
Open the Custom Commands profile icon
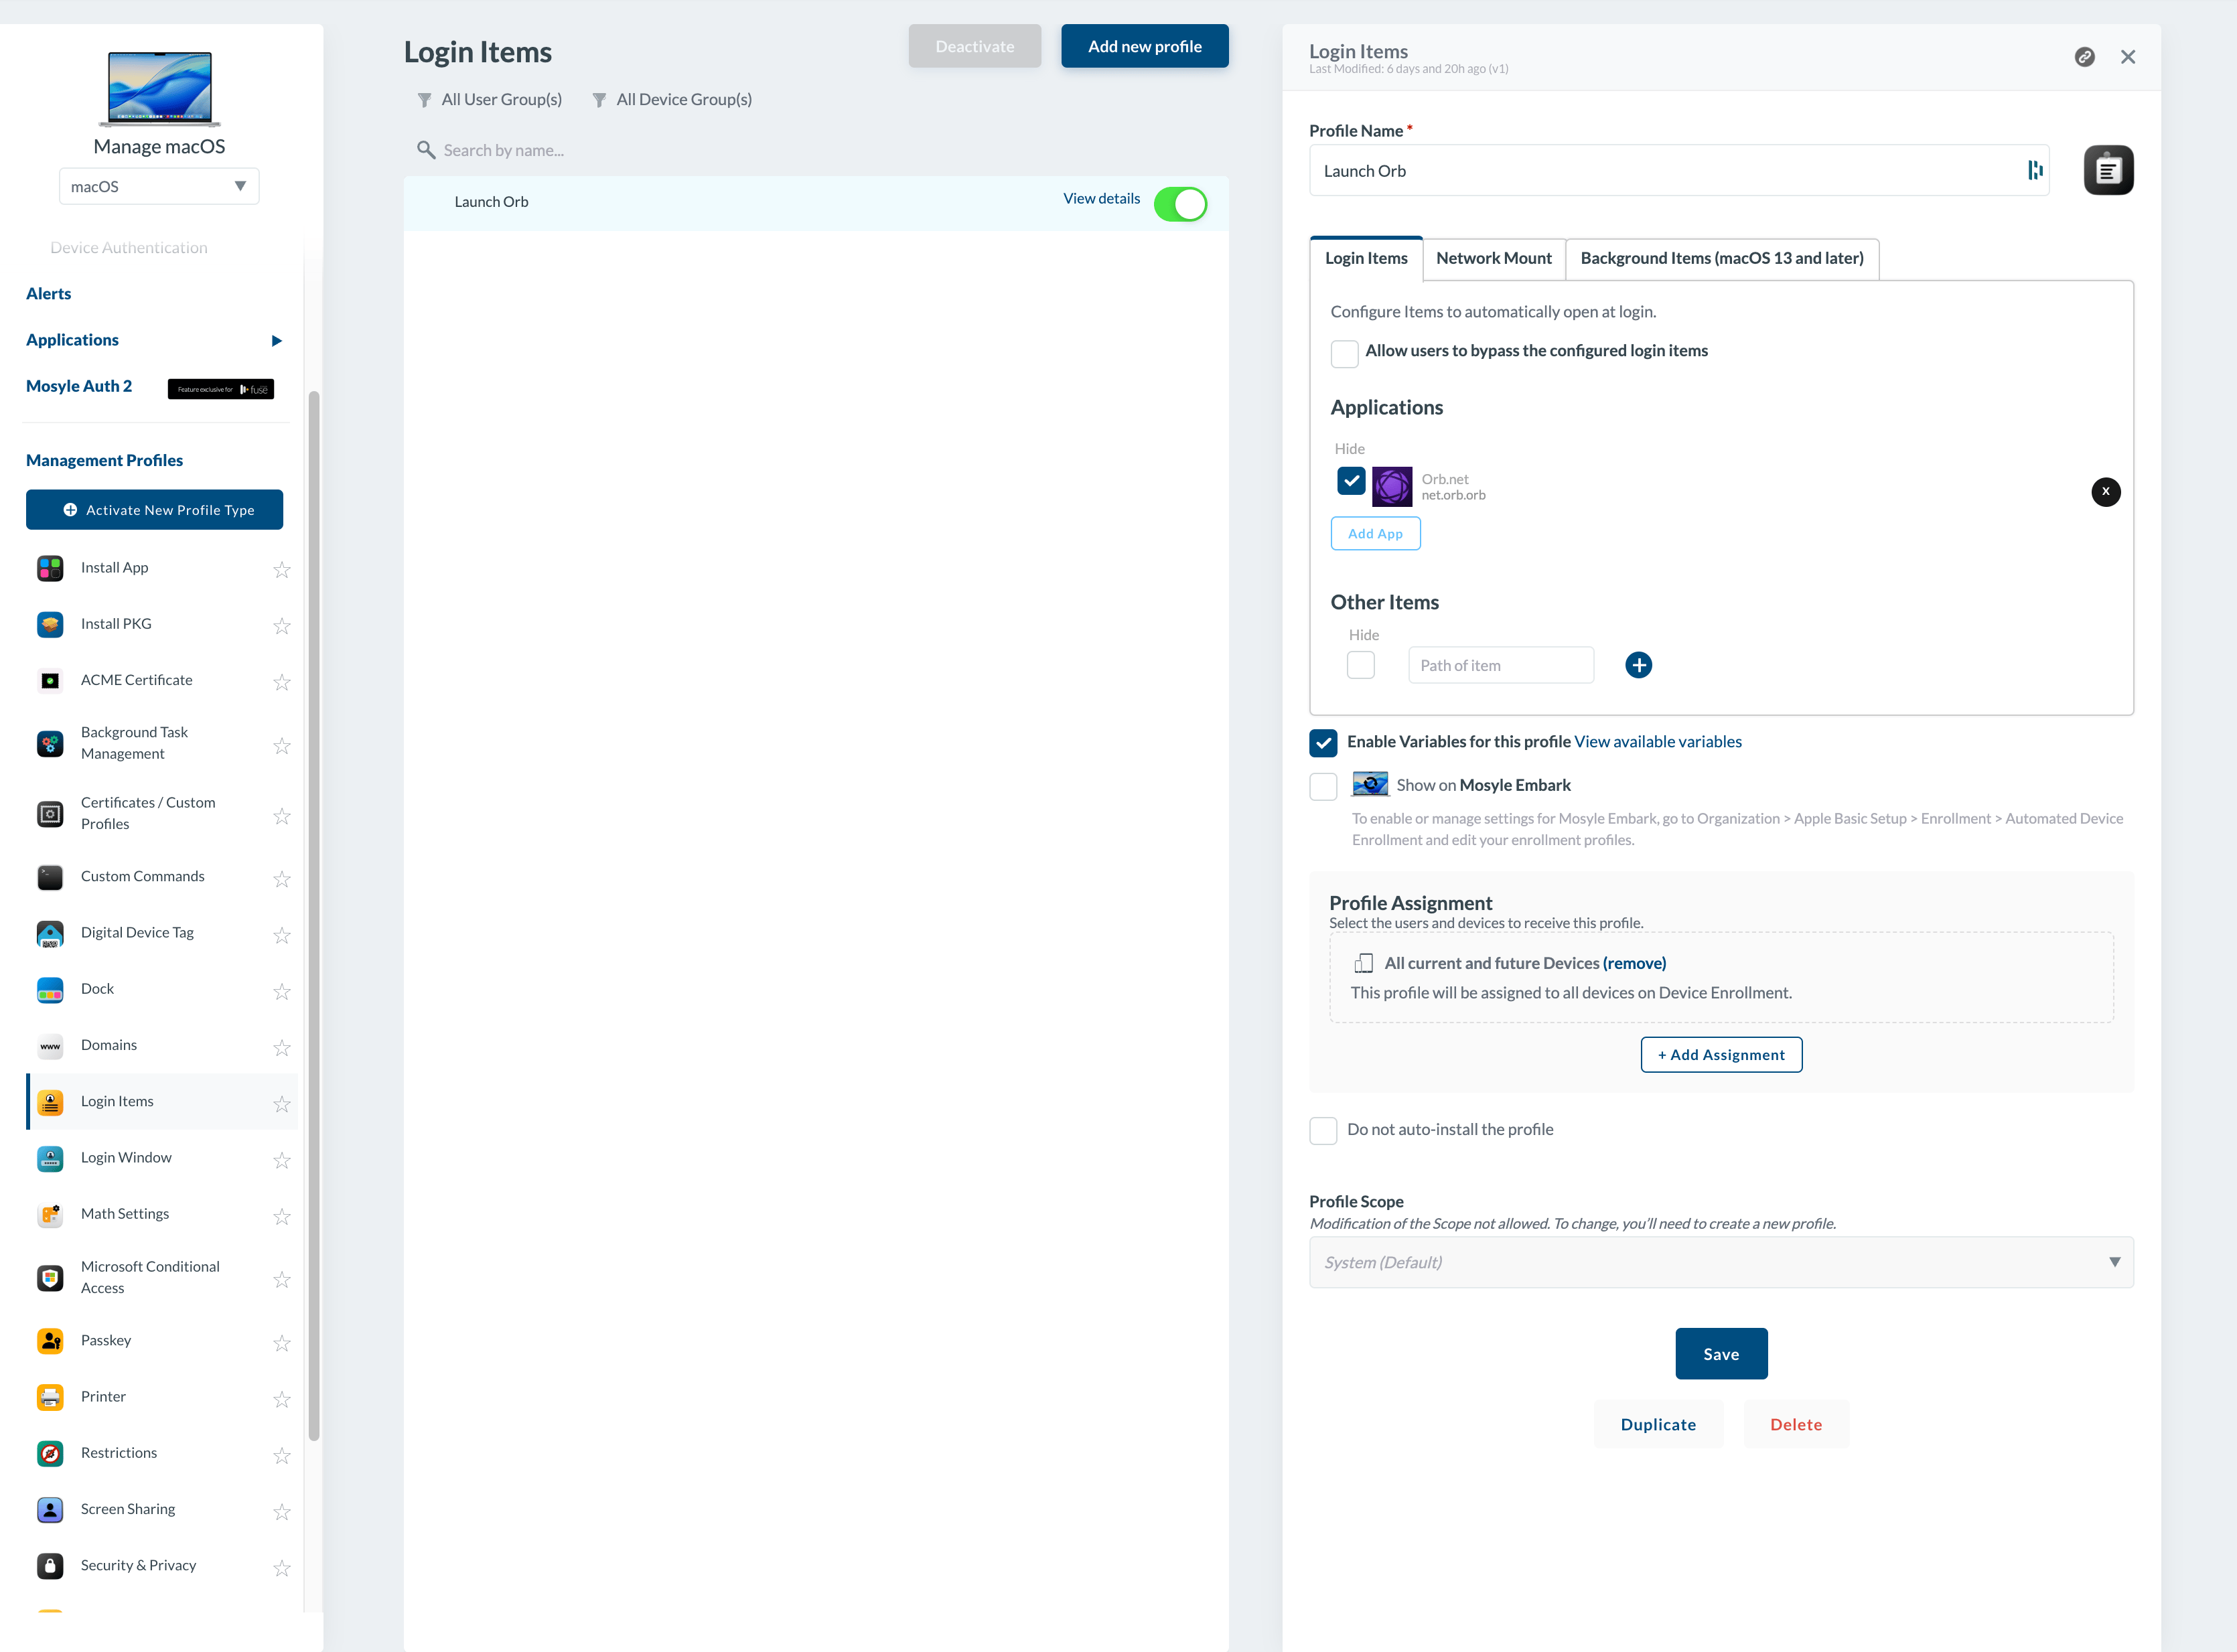[50, 877]
